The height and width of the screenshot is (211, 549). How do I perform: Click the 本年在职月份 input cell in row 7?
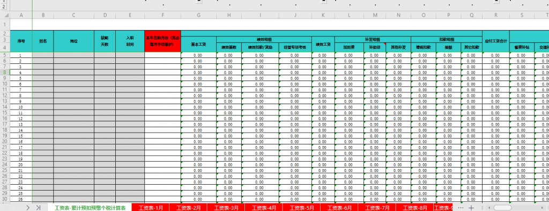pyautogui.click(x=163, y=67)
